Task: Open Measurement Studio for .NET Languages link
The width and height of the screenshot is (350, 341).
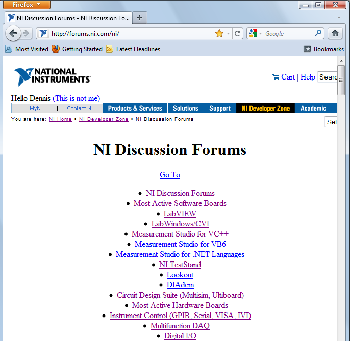Action: pyautogui.click(x=180, y=254)
